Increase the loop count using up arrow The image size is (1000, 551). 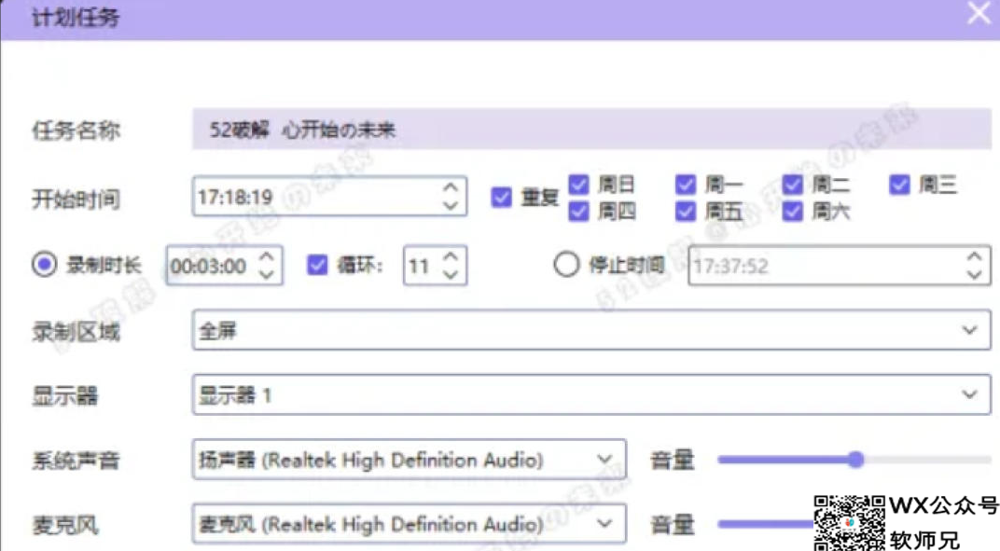(451, 257)
